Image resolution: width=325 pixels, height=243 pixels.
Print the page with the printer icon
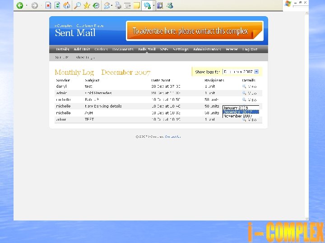118,5
